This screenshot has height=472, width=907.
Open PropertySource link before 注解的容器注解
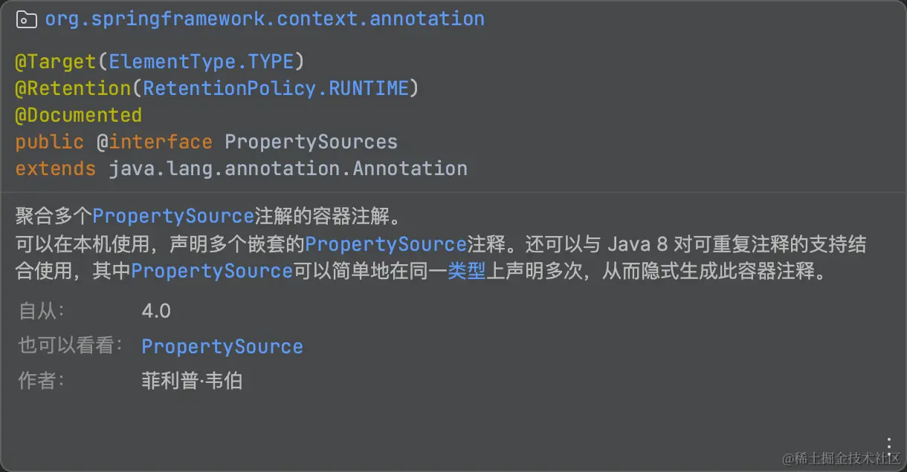[x=173, y=217]
